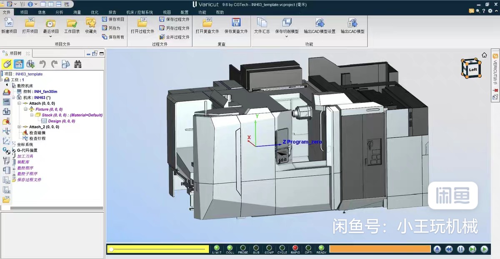Screen dimensions: 500x259
Task: Select the 加工刀具 tree item
Action: (x=25, y=156)
